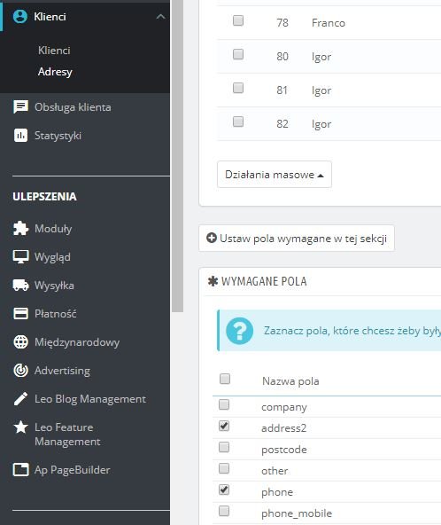
Task: Go to Obsługa klienta menu
Action: pos(73,107)
